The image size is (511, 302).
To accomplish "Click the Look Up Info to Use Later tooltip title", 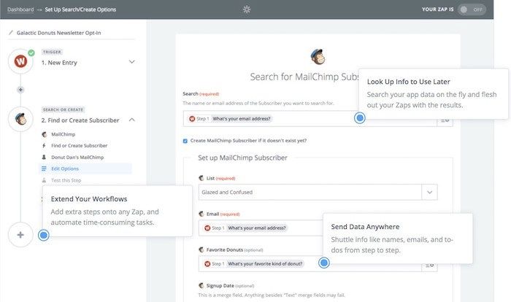I will (408, 82).
